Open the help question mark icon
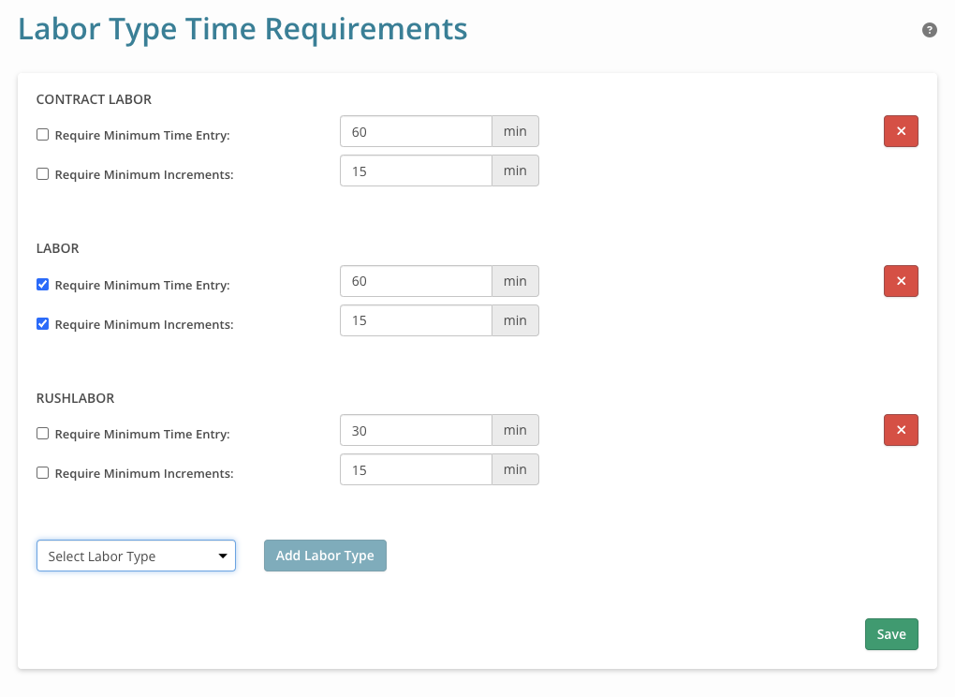 click(930, 30)
